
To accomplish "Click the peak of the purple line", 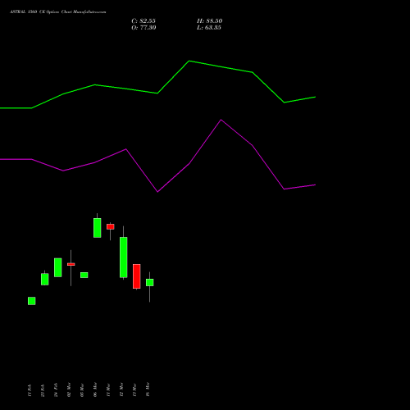I will (221, 120).
